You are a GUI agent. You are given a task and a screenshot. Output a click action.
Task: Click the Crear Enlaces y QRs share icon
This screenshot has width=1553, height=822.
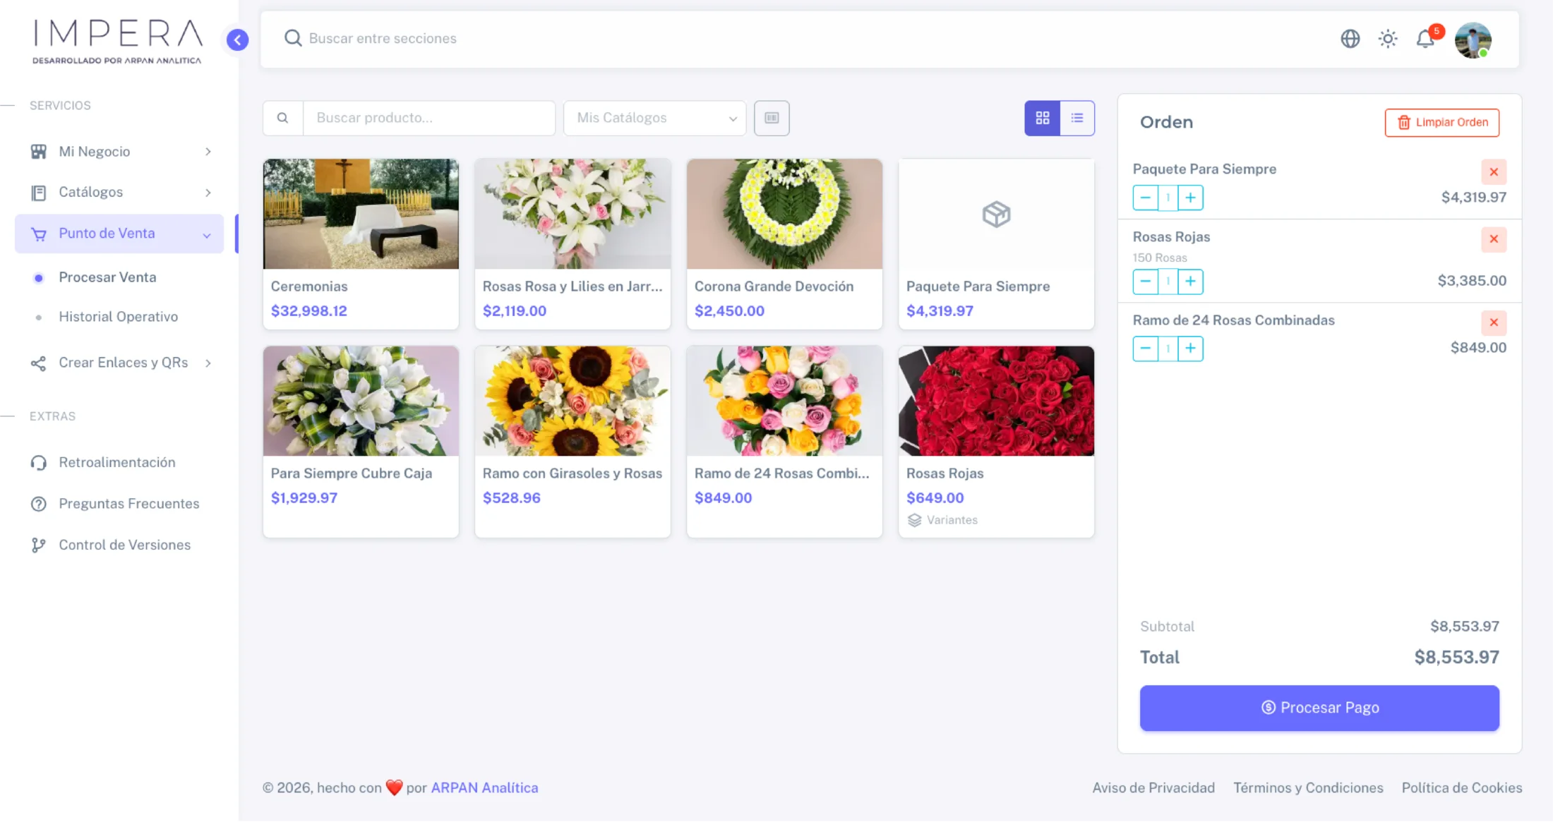[x=40, y=363]
